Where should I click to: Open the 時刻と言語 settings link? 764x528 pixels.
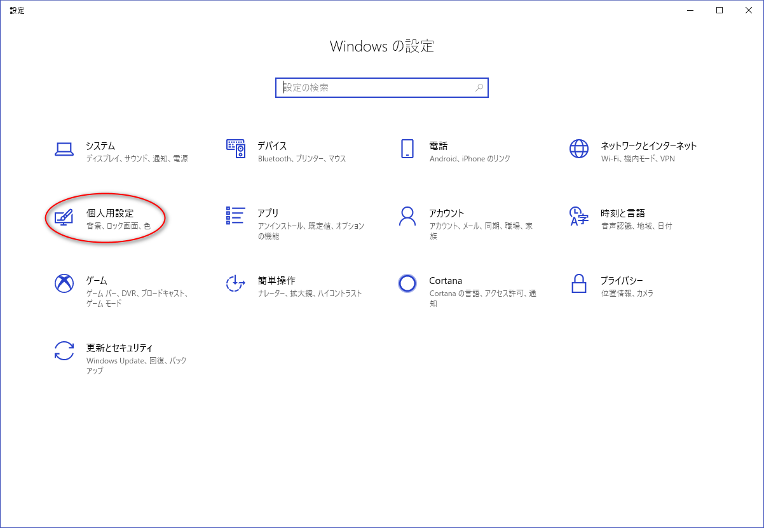click(x=623, y=213)
